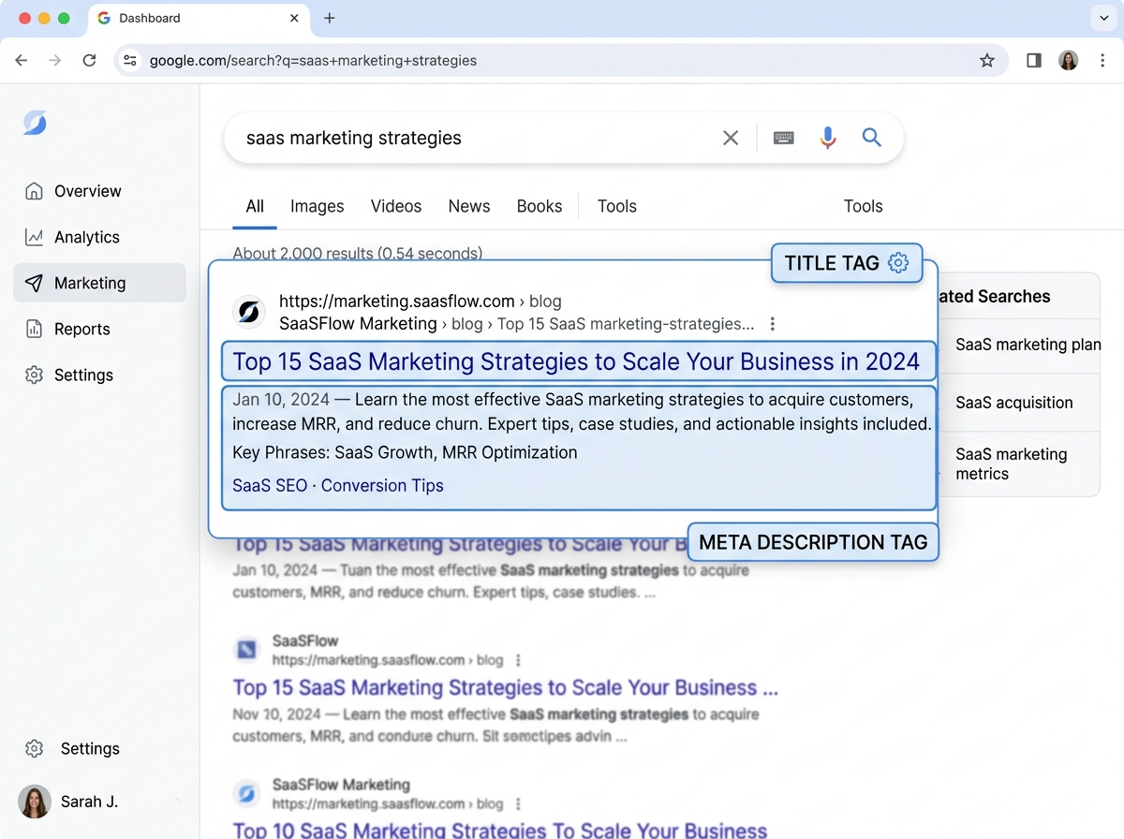This screenshot has width=1124, height=839.
Task: Click the gear icon on TITLE TAG label
Action: (897, 263)
